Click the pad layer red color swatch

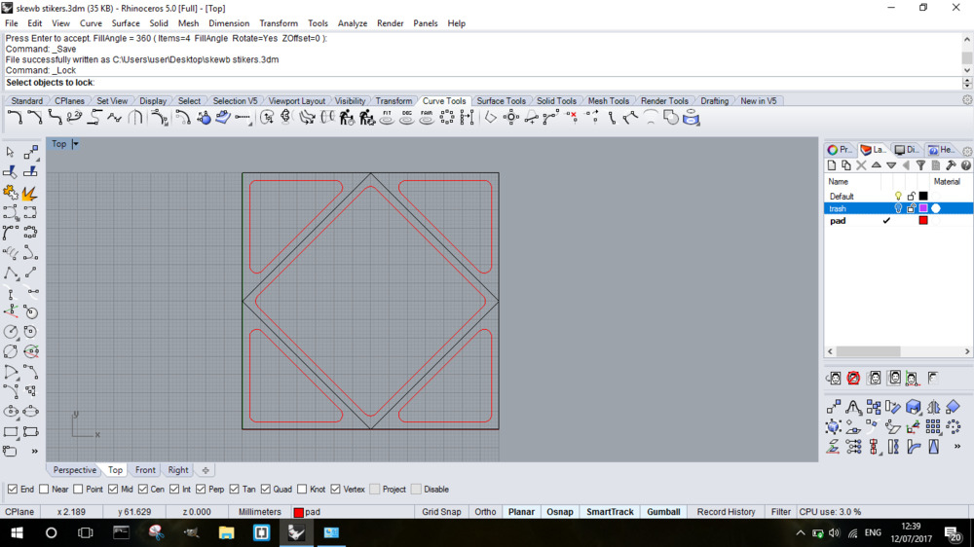(923, 220)
